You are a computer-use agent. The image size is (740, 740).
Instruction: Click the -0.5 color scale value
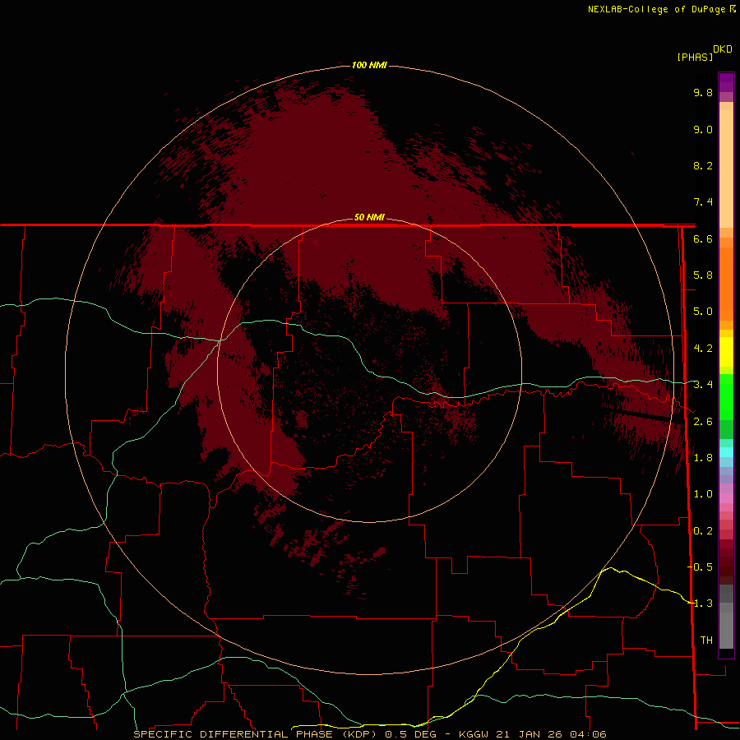pyautogui.click(x=700, y=567)
